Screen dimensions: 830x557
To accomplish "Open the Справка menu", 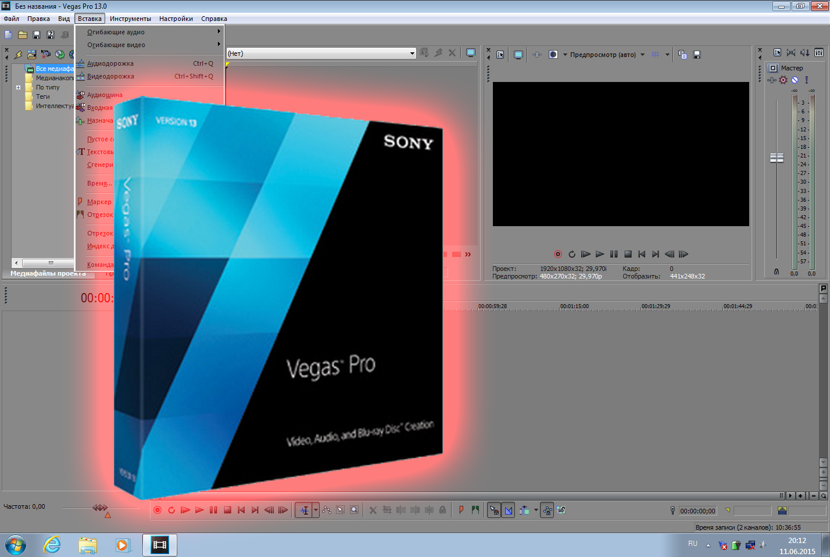I will (x=214, y=19).
